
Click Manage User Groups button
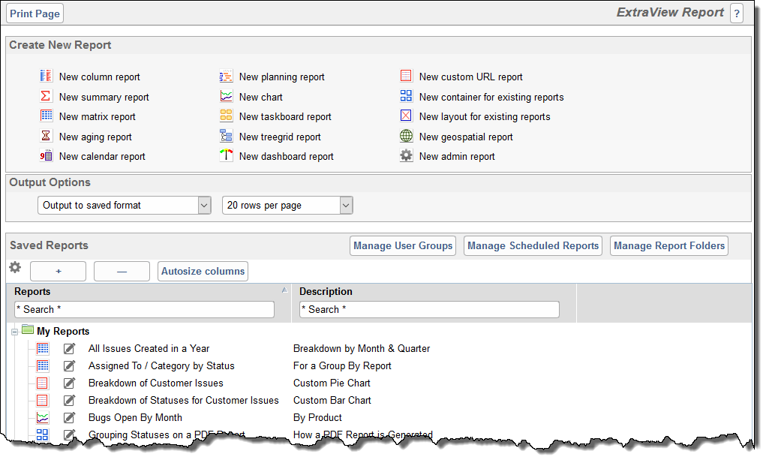tap(403, 245)
